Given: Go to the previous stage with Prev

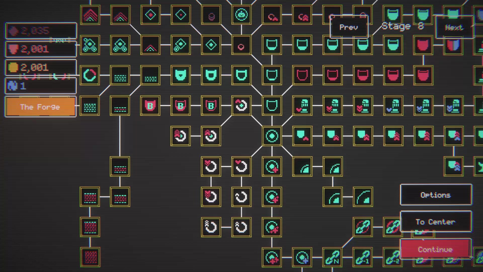Looking at the screenshot, I should pos(349,27).
